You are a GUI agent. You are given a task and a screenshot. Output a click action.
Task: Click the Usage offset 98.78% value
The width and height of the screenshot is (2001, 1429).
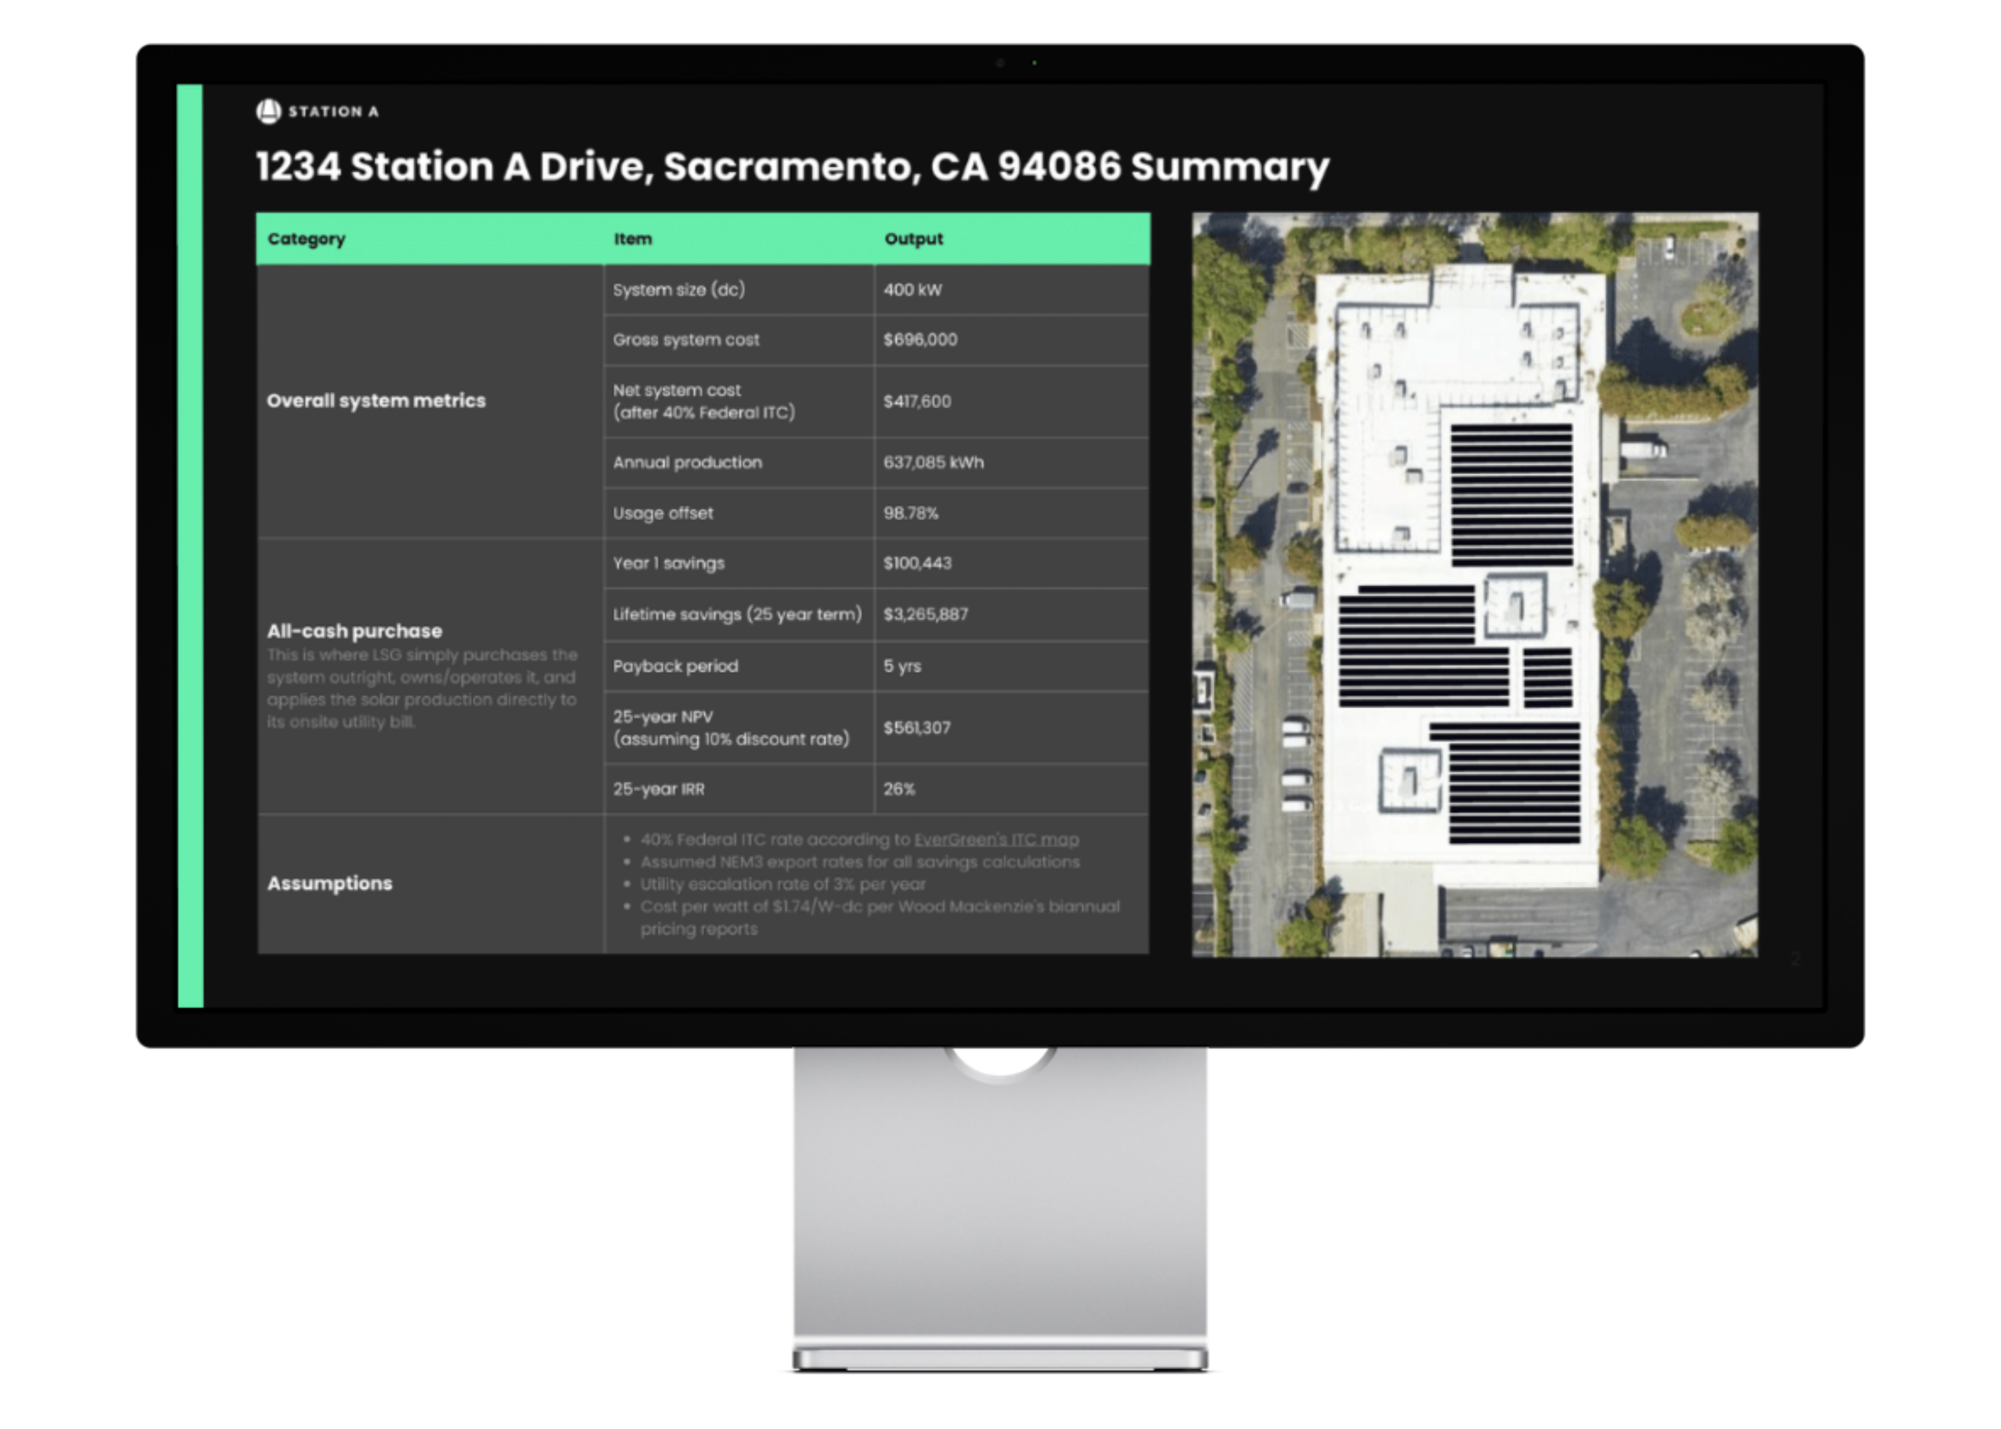[x=911, y=513]
